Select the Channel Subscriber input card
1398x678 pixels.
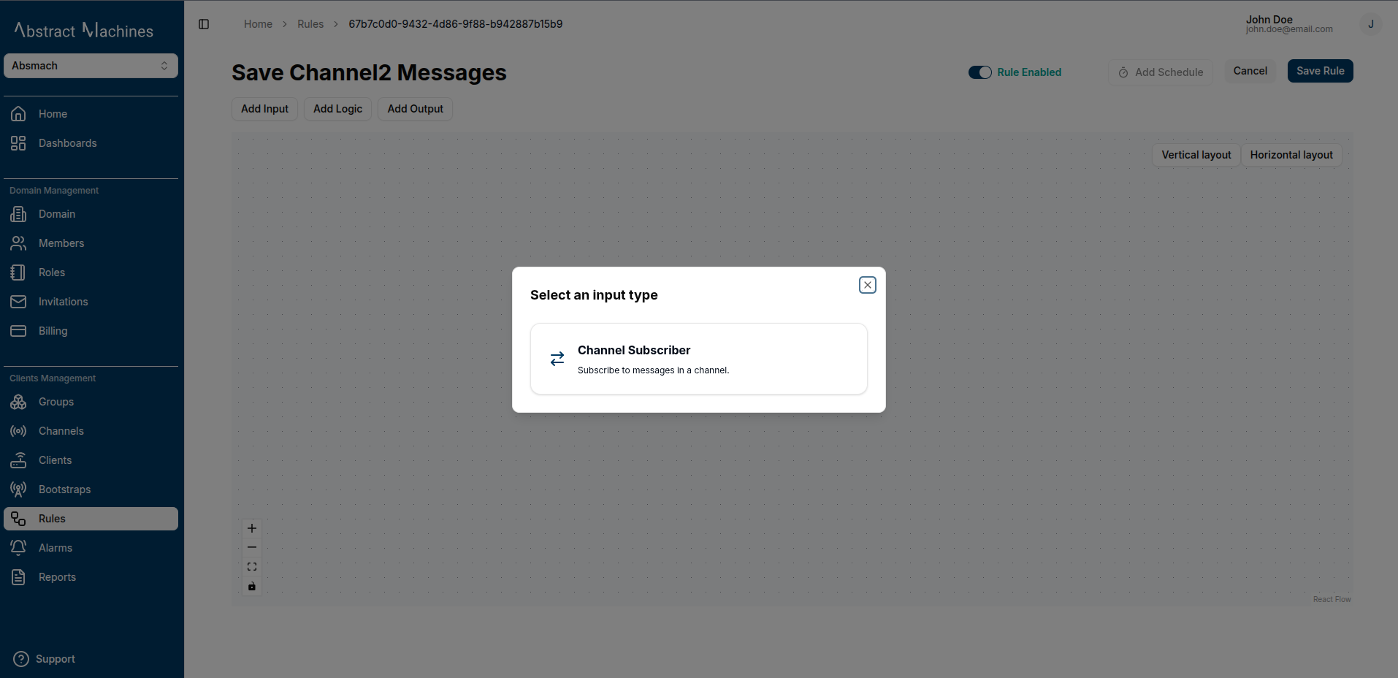[x=699, y=359]
